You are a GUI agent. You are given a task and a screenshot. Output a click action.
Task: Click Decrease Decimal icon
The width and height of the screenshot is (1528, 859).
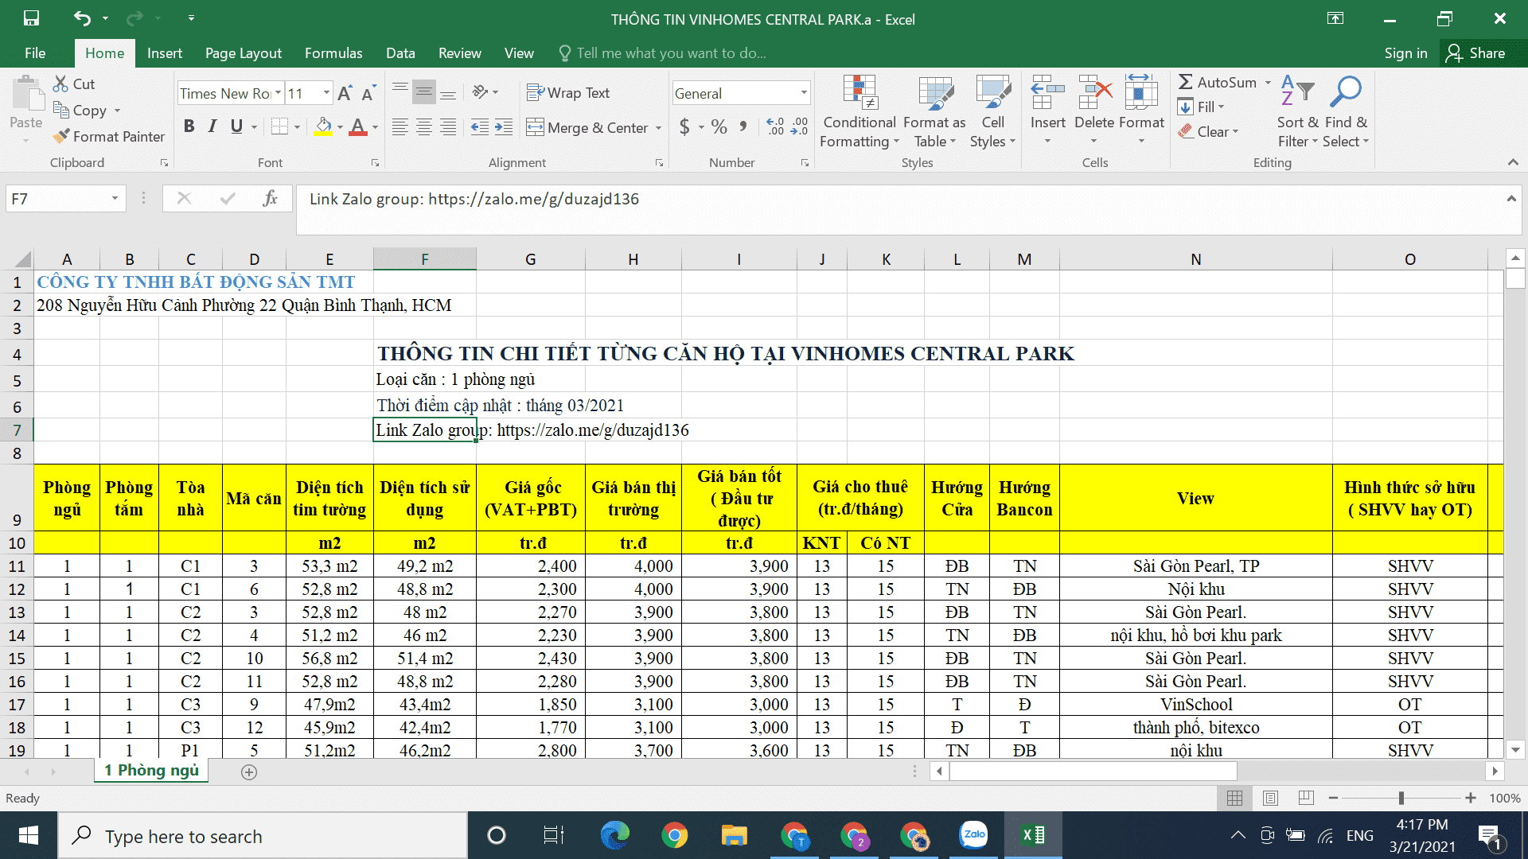(x=799, y=126)
